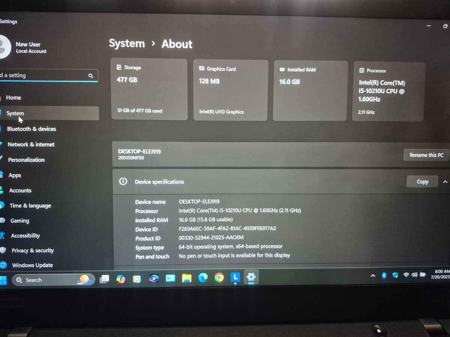Open Task View from the taskbar

pyautogui.click(x=104, y=279)
